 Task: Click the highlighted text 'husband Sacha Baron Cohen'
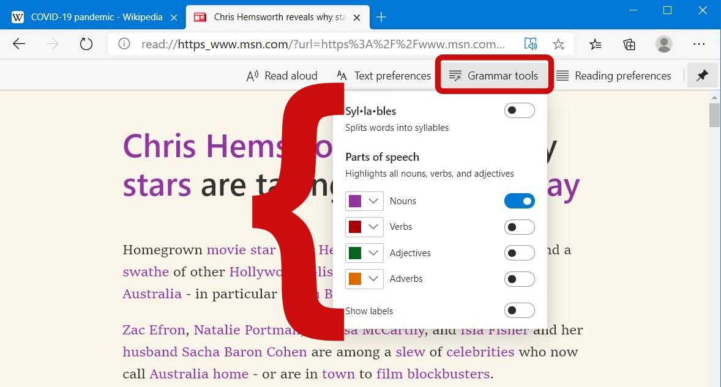pyautogui.click(x=215, y=352)
